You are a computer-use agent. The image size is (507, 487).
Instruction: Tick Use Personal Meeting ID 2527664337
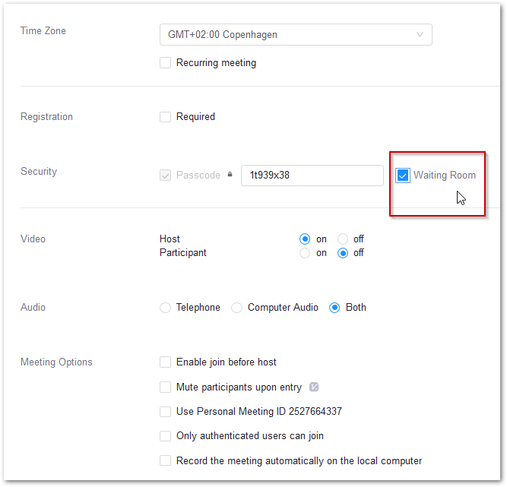pos(165,412)
